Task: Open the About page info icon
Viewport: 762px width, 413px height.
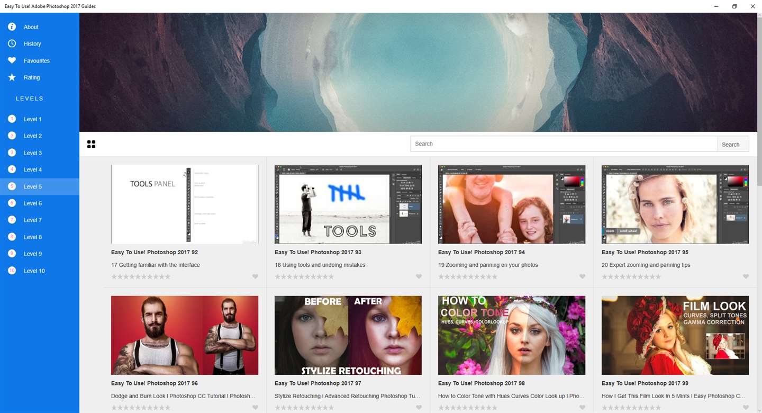Action: 12,27
